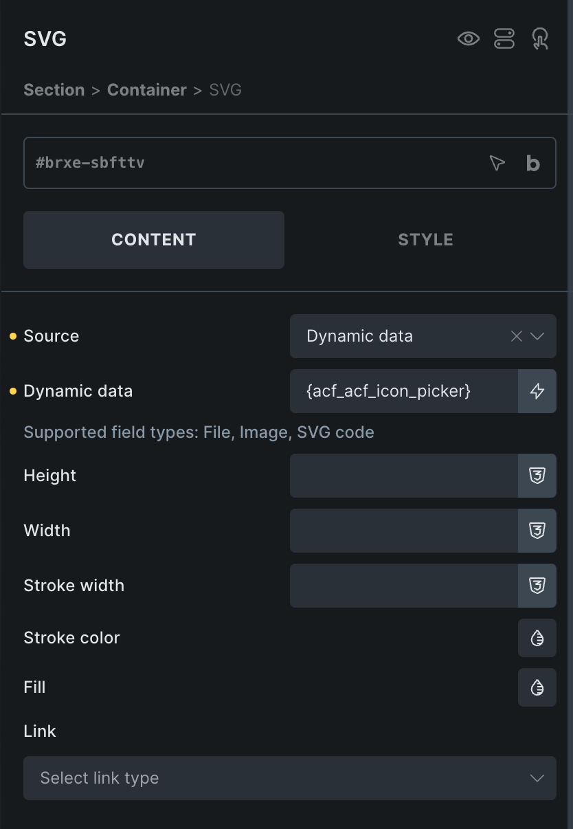The image size is (573, 829).
Task: Click the Height input field
Action: 404,476
